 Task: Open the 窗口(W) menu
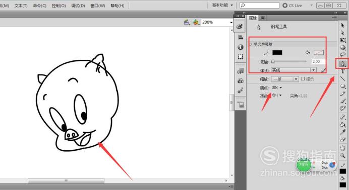click(x=98, y=6)
